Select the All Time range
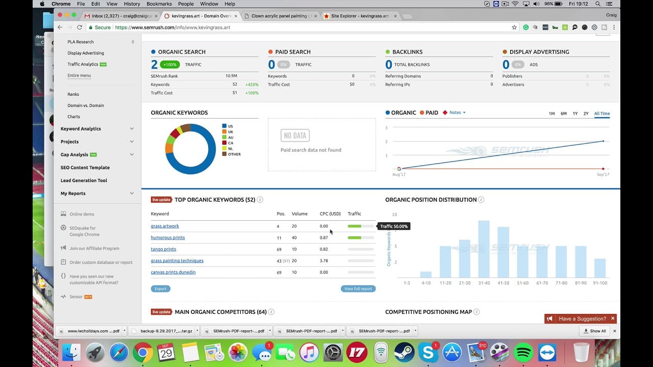653x367 pixels. click(602, 114)
